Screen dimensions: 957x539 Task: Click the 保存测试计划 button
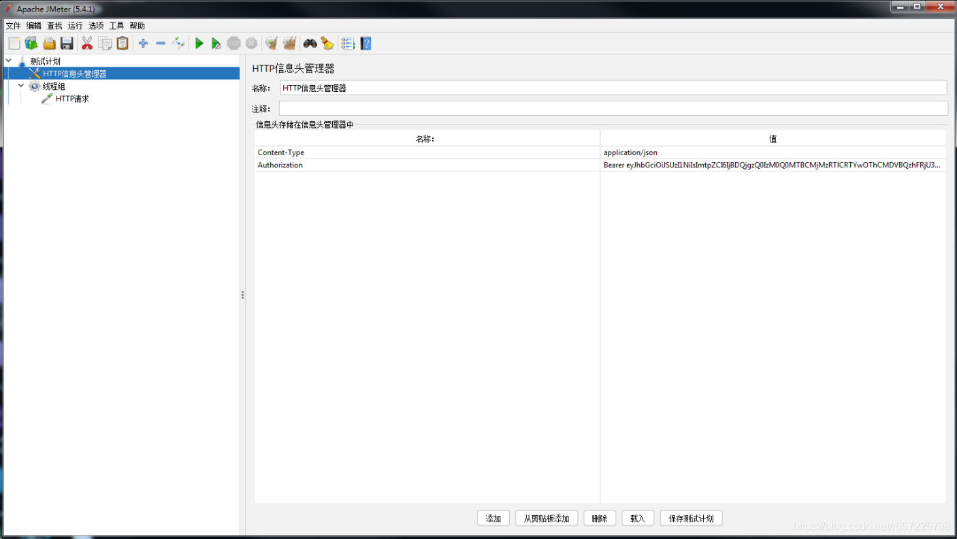click(x=691, y=519)
